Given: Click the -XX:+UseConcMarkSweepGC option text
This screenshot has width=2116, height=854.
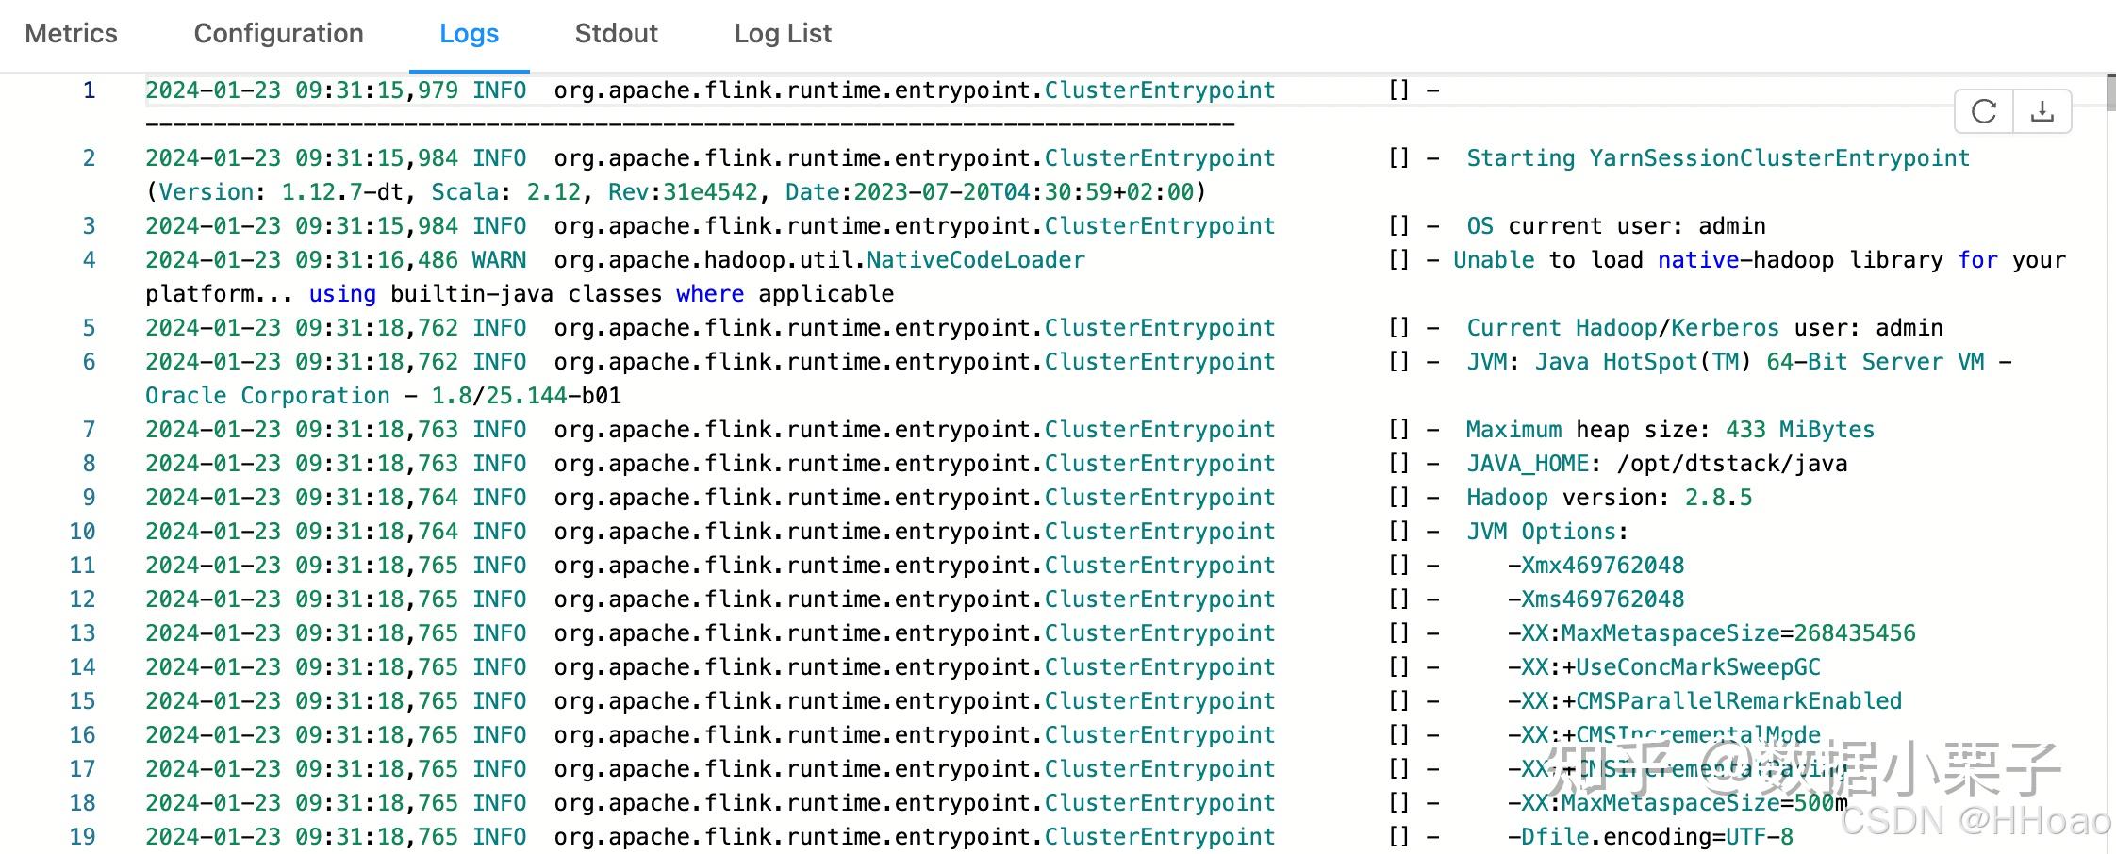Looking at the screenshot, I should coord(1663,667).
